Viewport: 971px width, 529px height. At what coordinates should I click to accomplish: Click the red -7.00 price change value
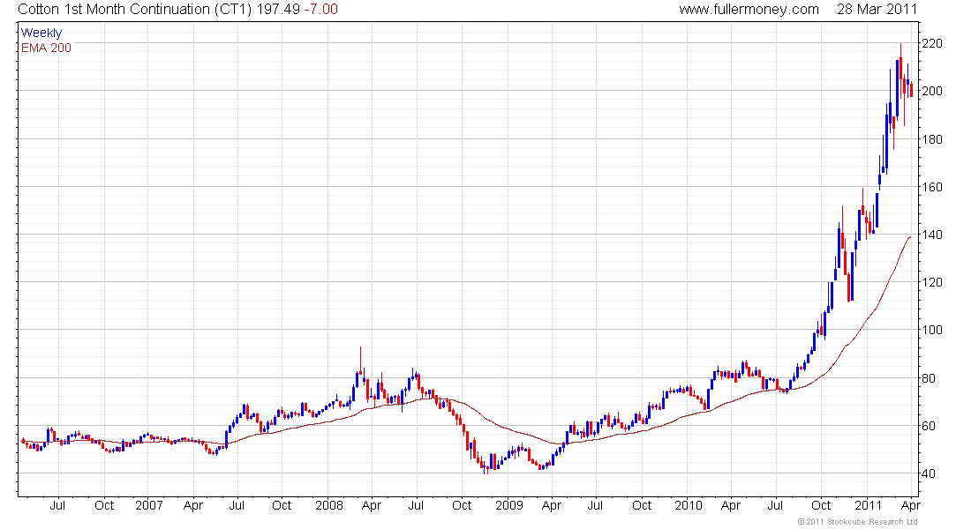tap(320, 10)
